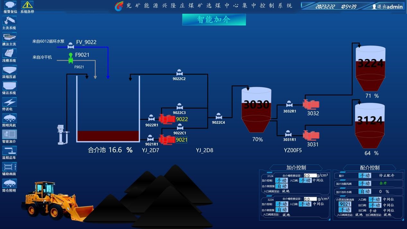Image resolution: width=407 pixels, height=229 pixels.
Task: Click the red pump 9022 icon
Action: pos(167,119)
